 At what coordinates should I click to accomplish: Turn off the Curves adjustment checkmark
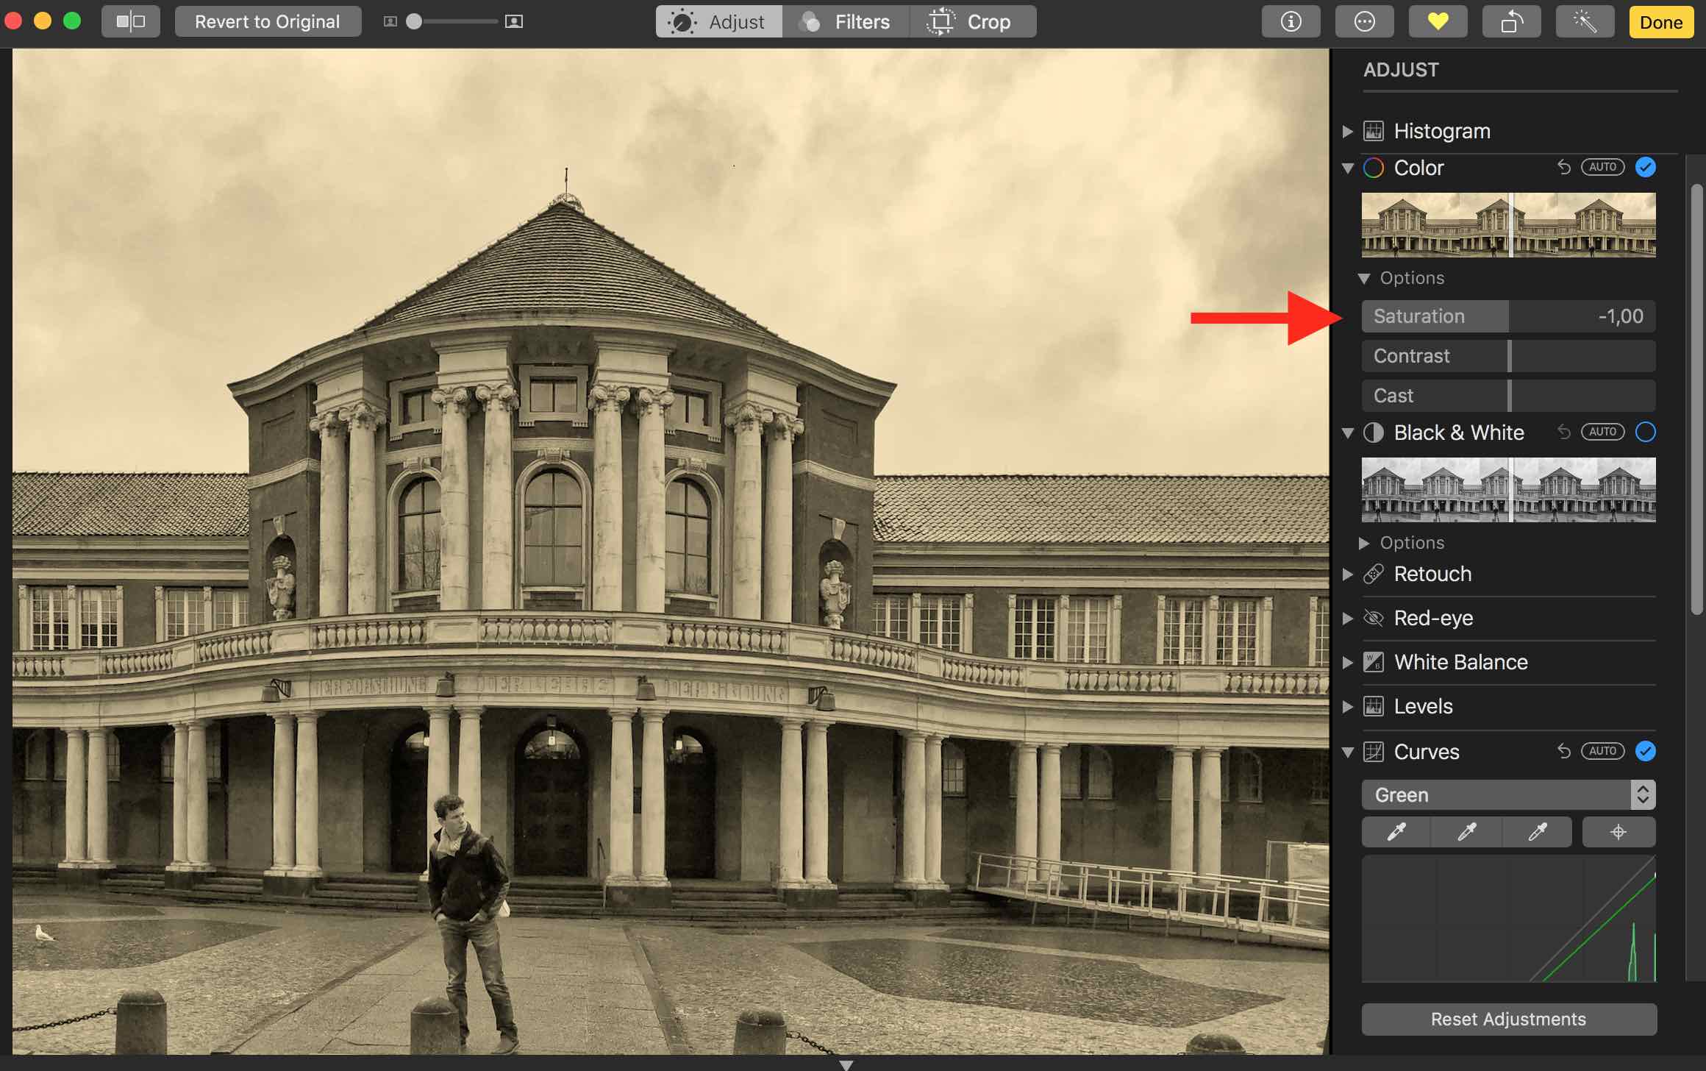click(1646, 751)
